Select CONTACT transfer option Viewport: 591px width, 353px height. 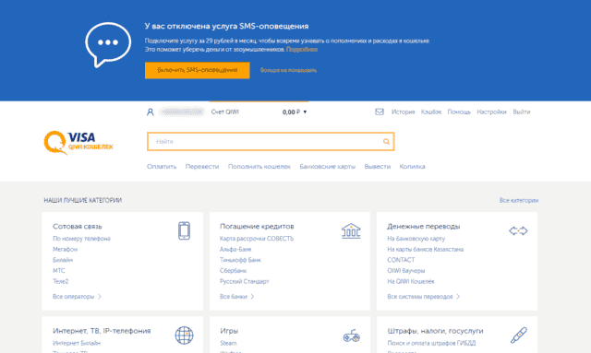(401, 260)
